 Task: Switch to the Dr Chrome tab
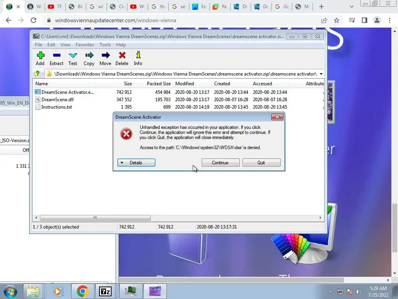[x=240, y=7]
